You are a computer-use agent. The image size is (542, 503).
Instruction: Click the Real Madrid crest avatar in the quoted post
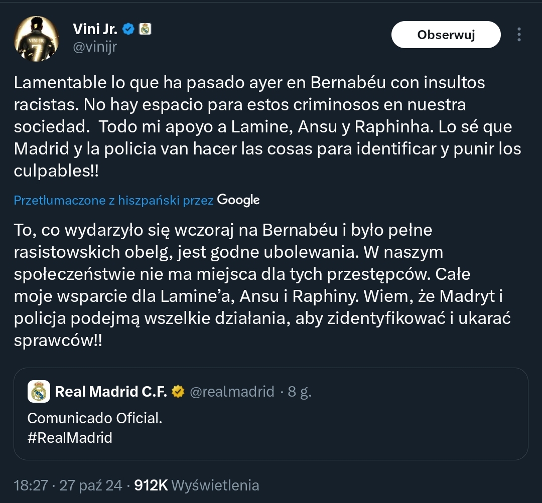pyautogui.click(x=39, y=391)
